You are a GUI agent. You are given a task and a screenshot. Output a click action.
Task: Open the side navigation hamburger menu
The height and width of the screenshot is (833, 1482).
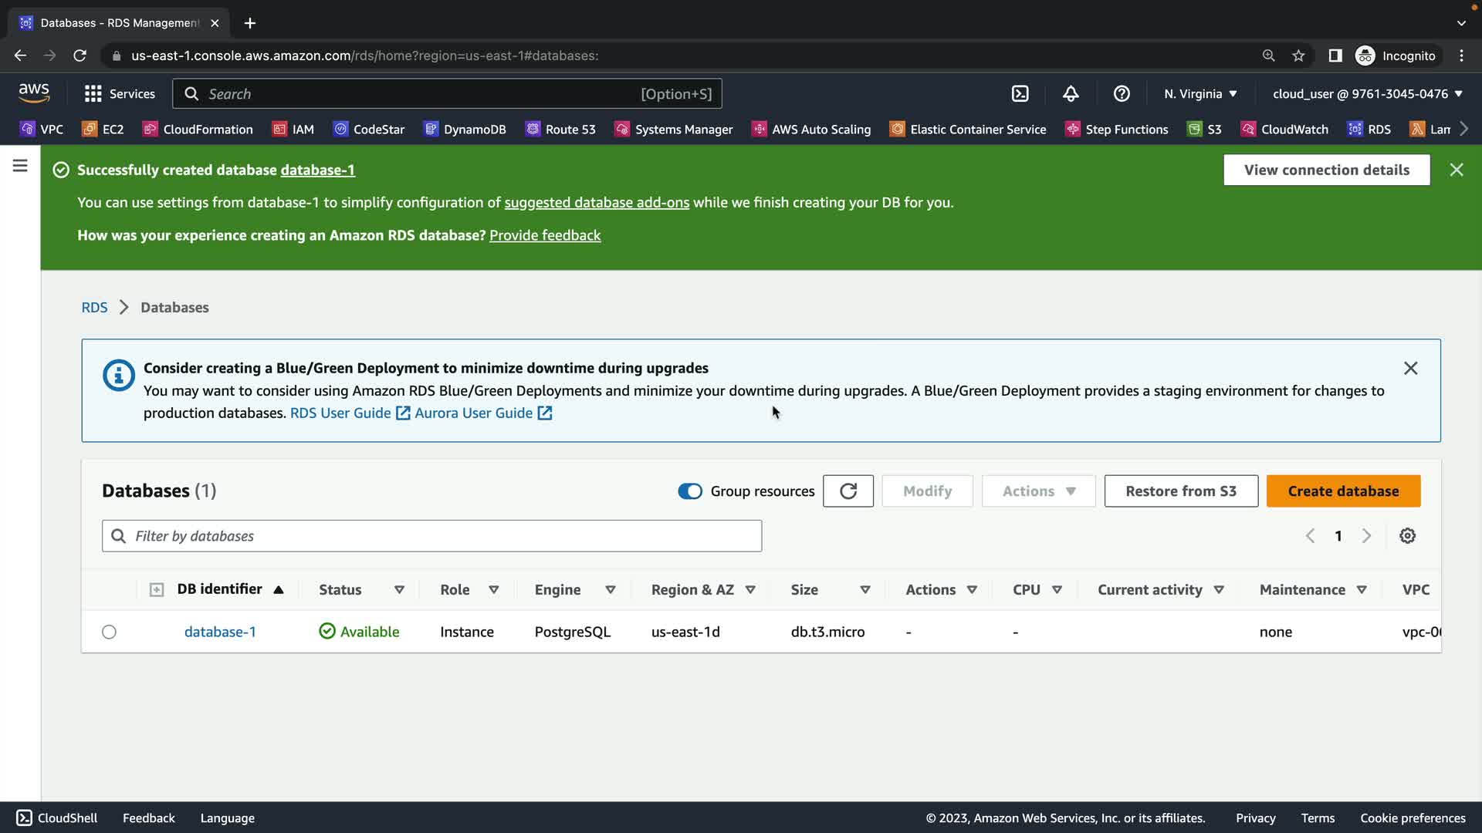tap(20, 166)
